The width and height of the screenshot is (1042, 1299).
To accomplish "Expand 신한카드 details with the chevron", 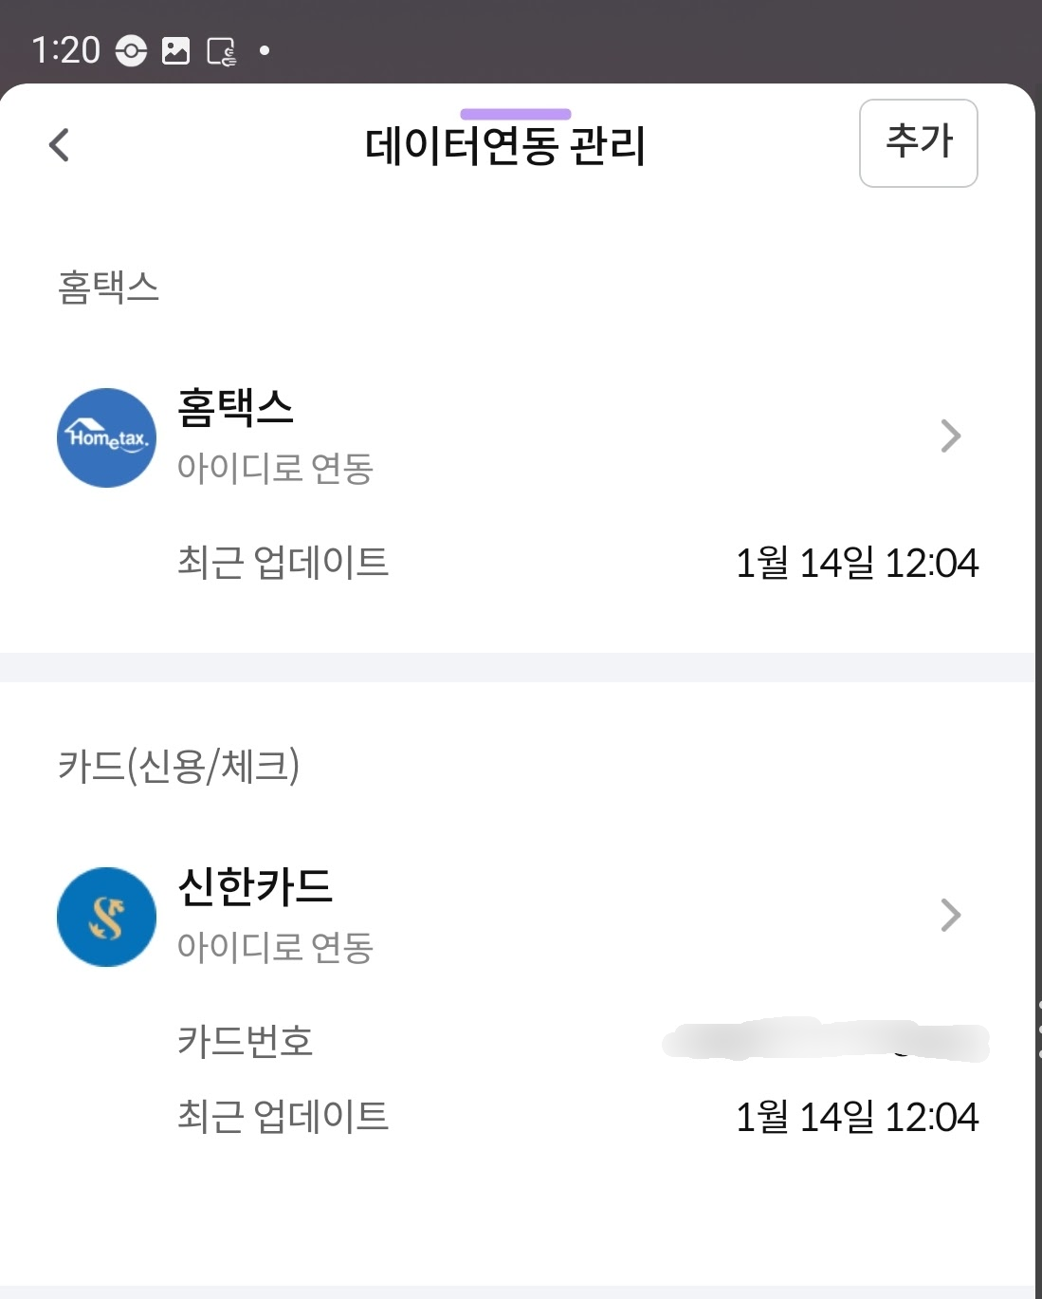I will pos(950,916).
